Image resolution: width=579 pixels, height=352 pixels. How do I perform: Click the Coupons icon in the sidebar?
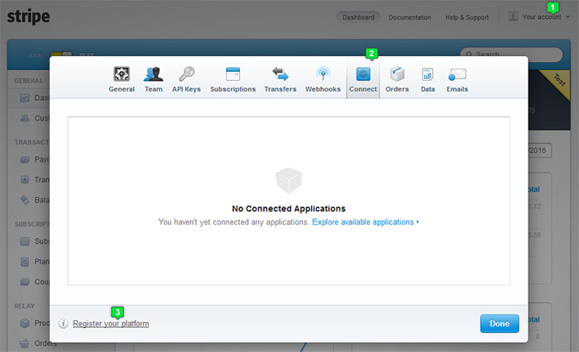tap(25, 282)
